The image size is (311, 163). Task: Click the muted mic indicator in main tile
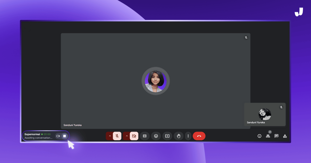[x=246, y=38]
